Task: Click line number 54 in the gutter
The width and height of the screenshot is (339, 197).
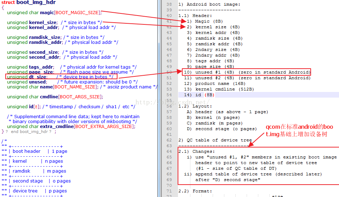Action: pos(169,95)
